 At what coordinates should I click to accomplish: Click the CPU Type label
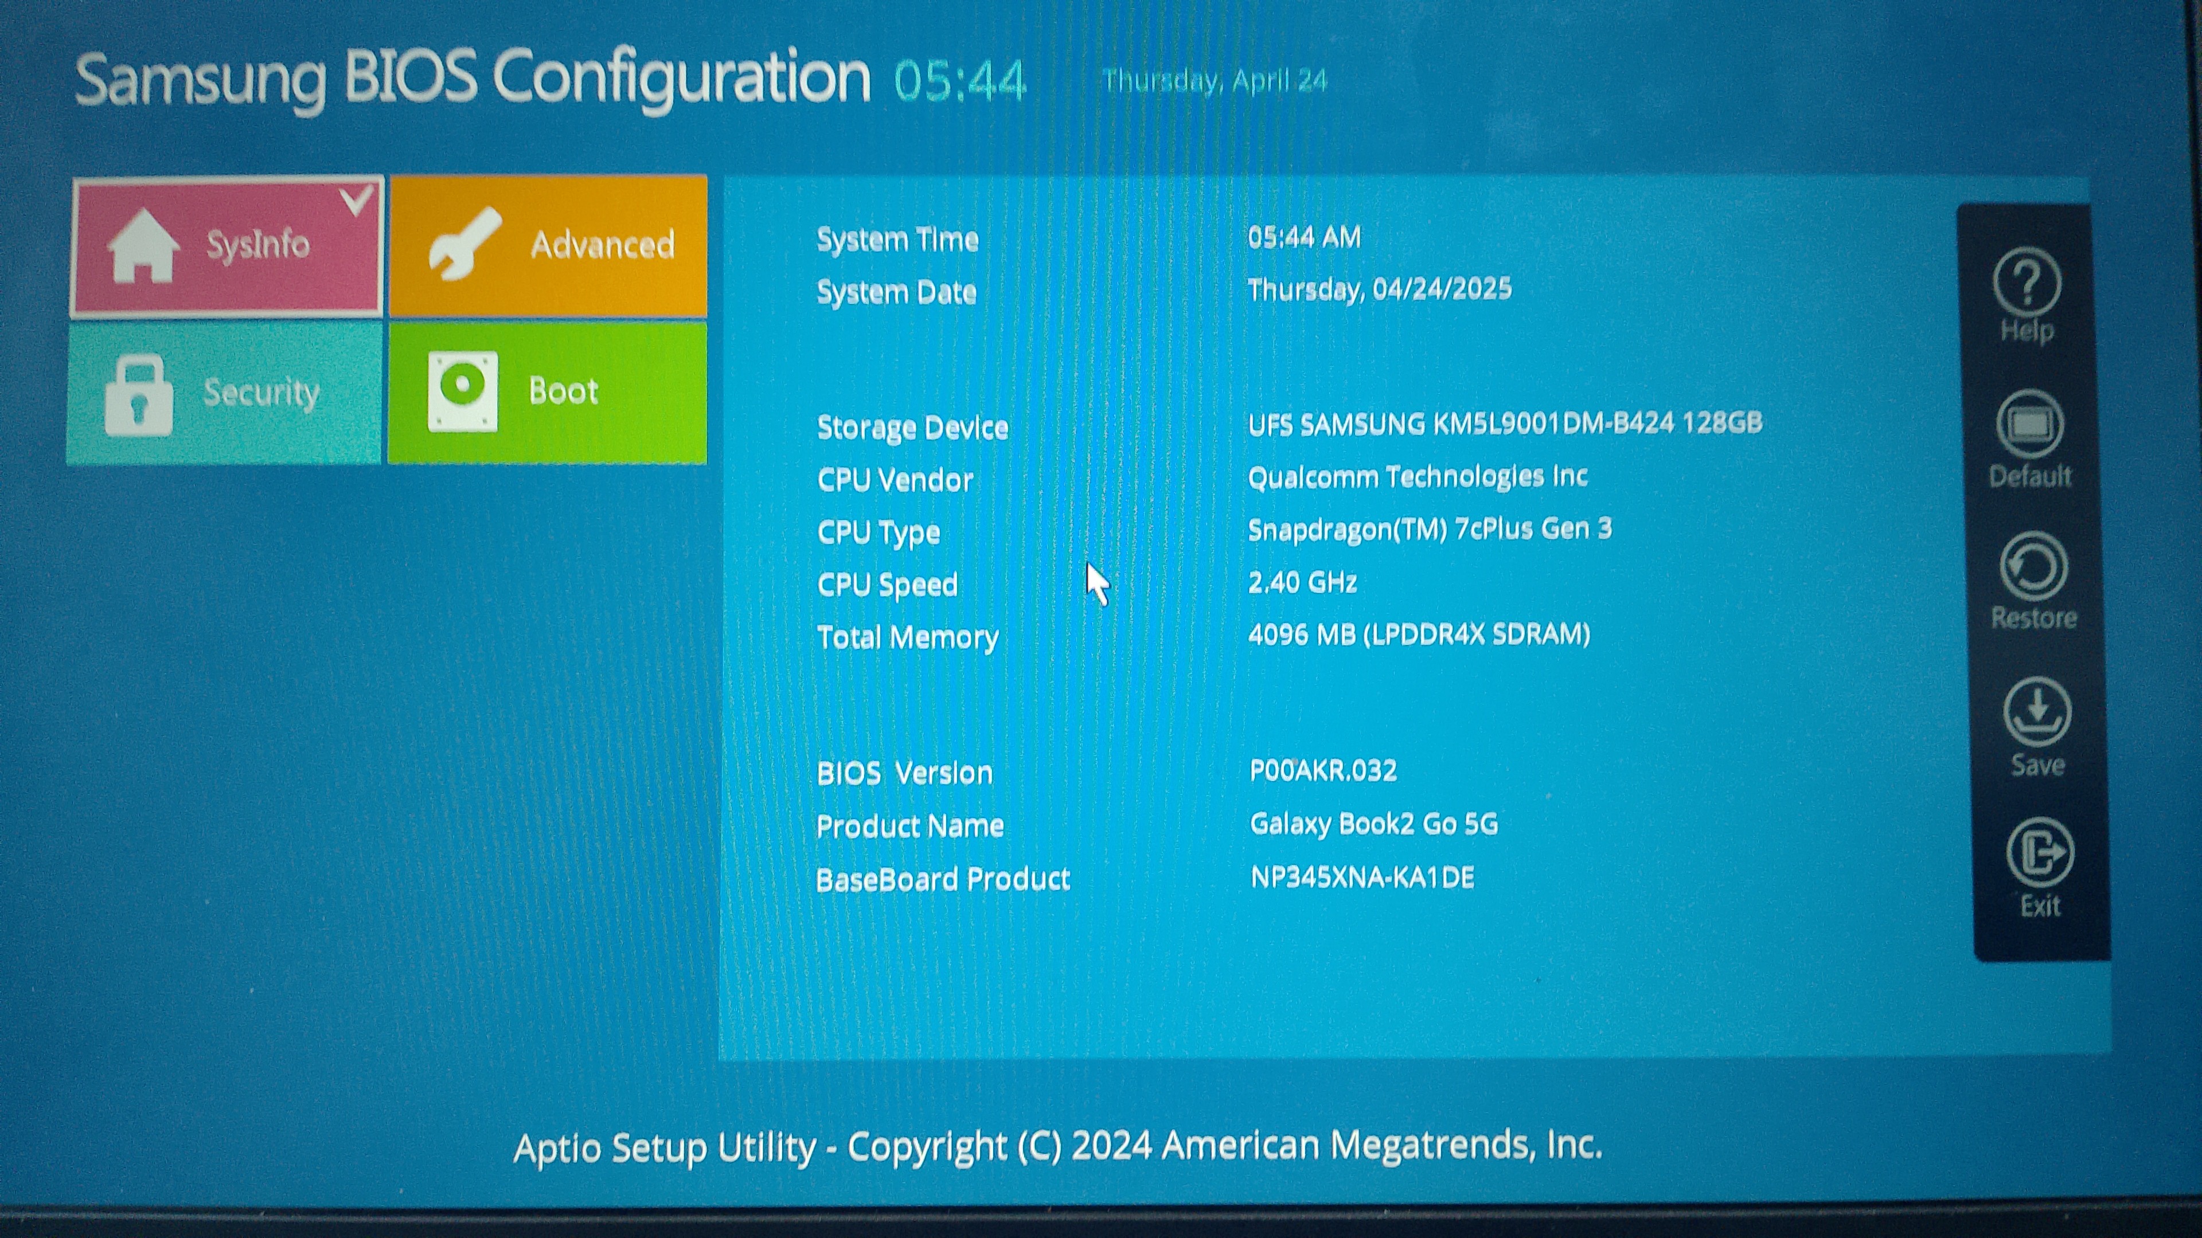point(879,533)
